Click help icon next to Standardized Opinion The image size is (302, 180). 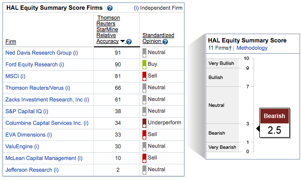165,41
